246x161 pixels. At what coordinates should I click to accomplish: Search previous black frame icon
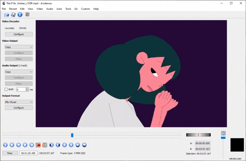(x=51, y=145)
